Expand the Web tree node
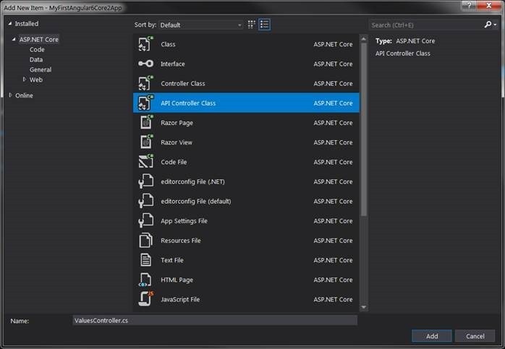This screenshot has height=349, width=505. point(25,79)
